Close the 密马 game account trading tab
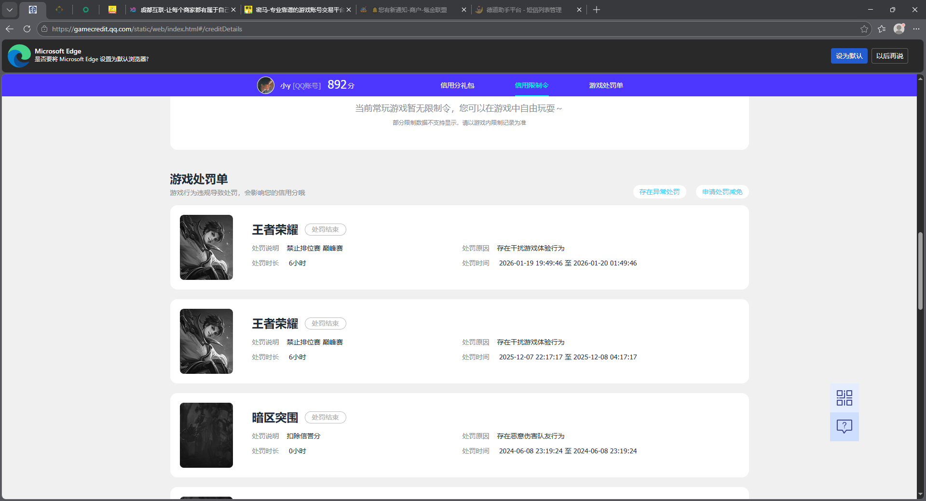 [349, 10]
